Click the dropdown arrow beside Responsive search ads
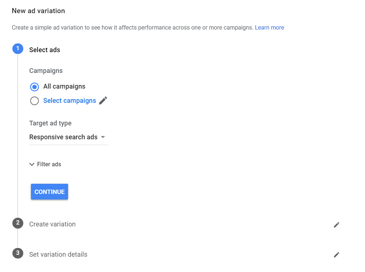Image resolution: width=365 pixels, height=272 pixels. point(103,137)
